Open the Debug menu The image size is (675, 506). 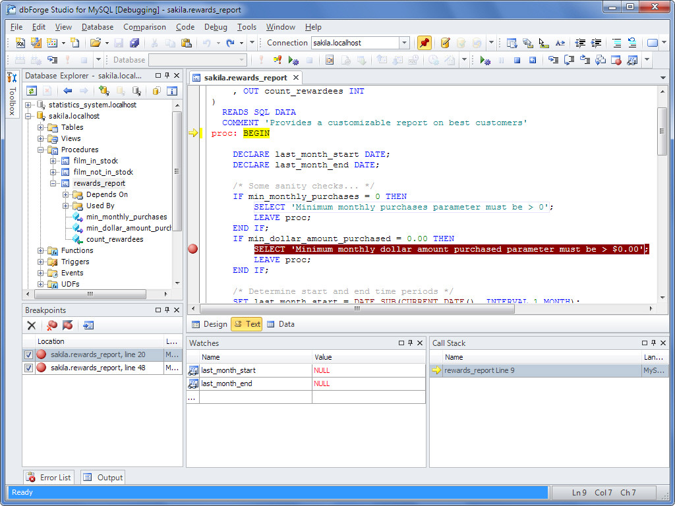tap(216, 26)
